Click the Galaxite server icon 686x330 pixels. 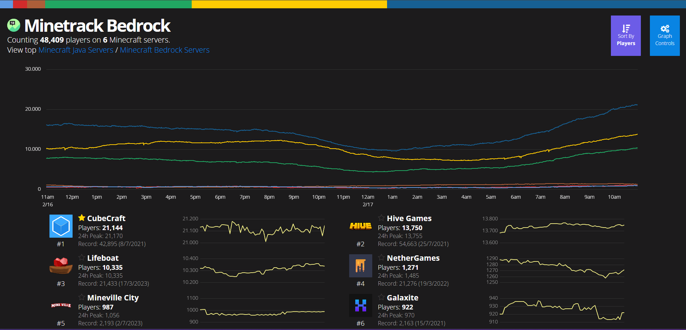[361, 305]
